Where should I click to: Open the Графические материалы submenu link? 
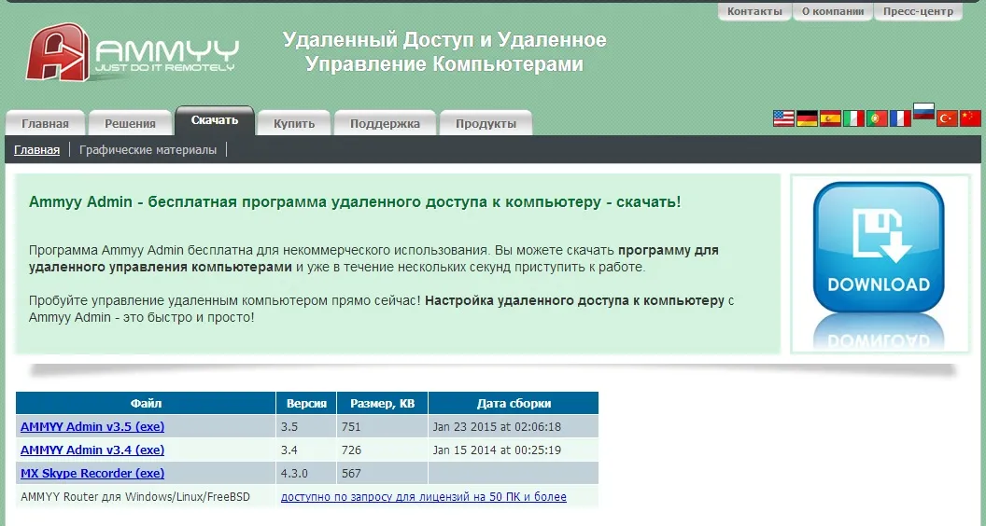point(148,149)
